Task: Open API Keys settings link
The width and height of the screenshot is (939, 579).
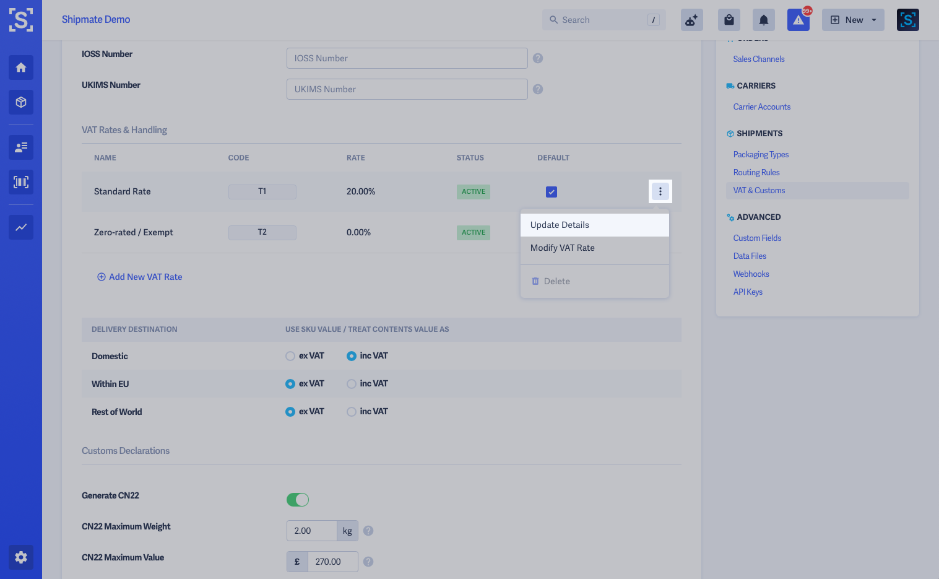Action: 748,292
